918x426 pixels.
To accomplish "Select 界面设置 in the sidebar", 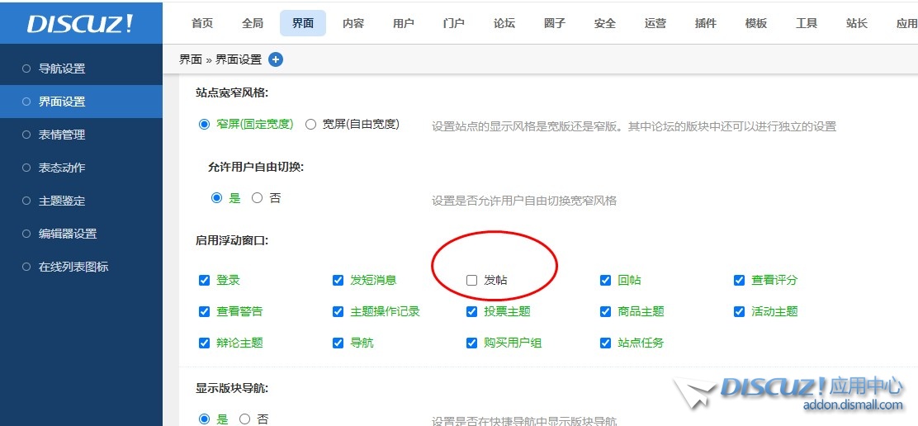I will pyautogui.click(x=82, y=102).
